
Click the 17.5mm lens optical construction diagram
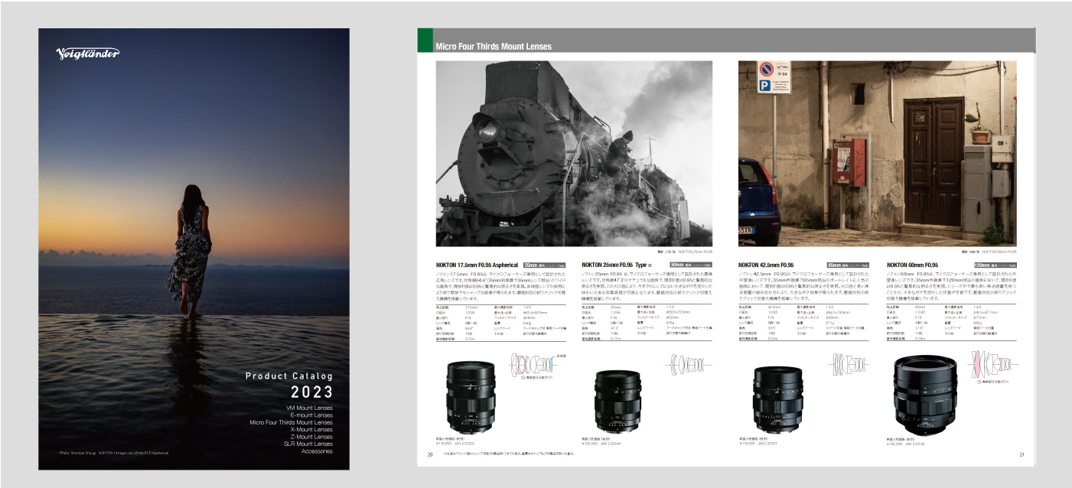(532, 364)
